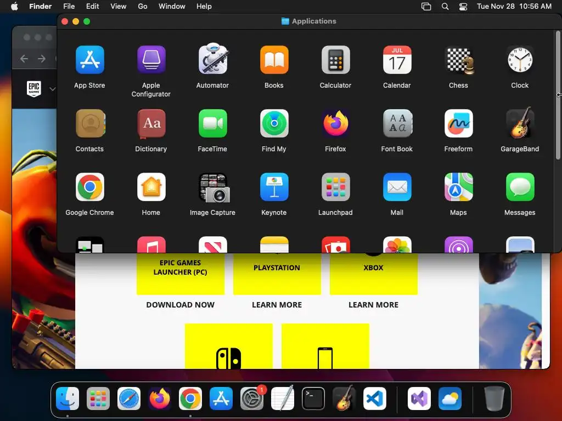
Task: Click the Applications title folder icon
Action: click(285, 21)
